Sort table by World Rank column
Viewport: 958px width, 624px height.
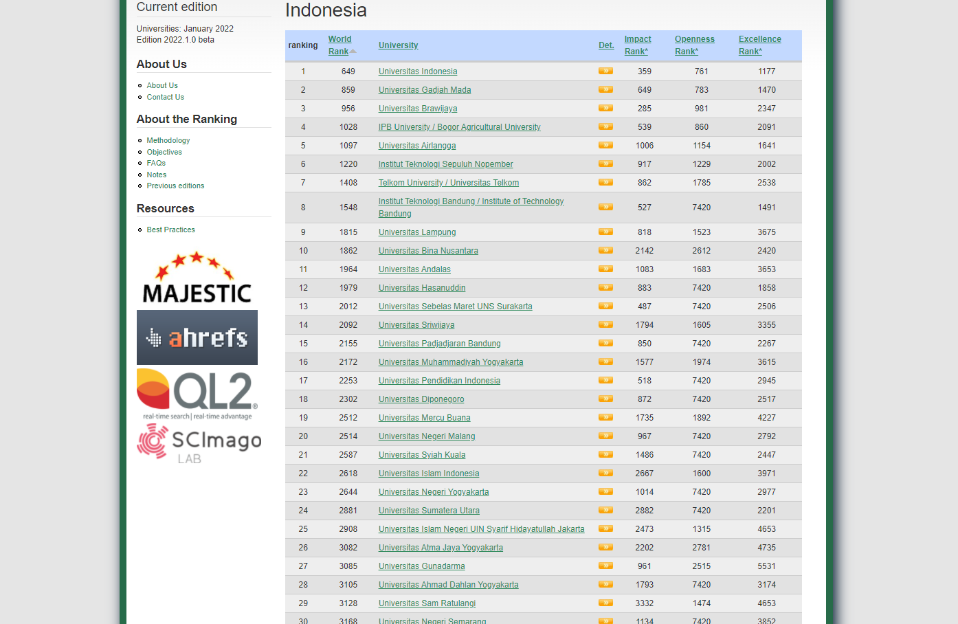click(339, 45)
